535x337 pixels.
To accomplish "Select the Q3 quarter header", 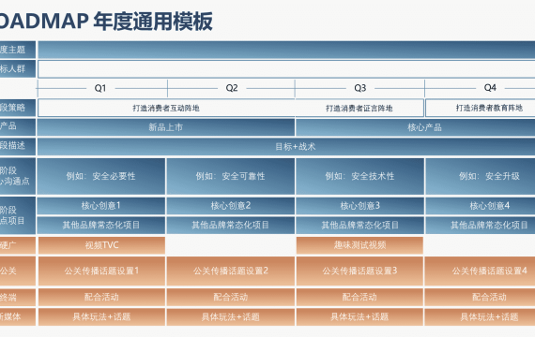I will [360, 88].
